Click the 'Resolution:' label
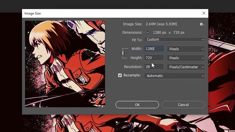 pyautogui.click(x=133, y=67)
